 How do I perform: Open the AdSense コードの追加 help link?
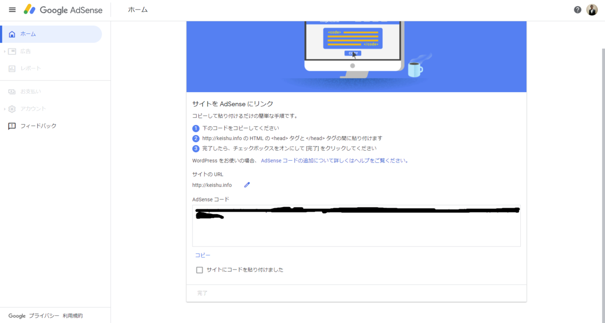click(334, 161)
